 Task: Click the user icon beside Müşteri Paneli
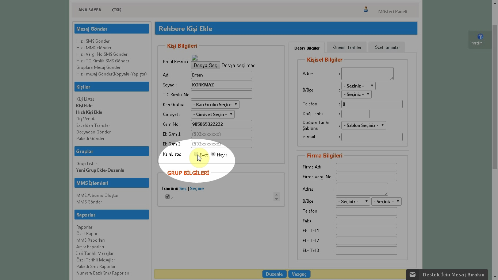pos(365,9)
